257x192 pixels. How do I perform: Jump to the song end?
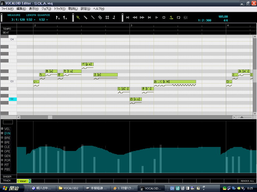149,18
